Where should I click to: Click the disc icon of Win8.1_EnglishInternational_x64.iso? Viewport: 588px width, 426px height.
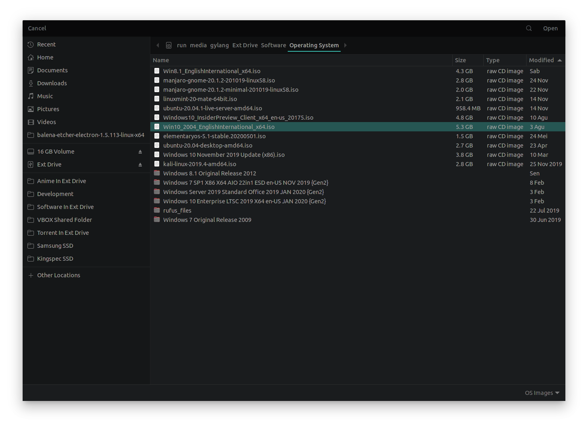(157, 71)
